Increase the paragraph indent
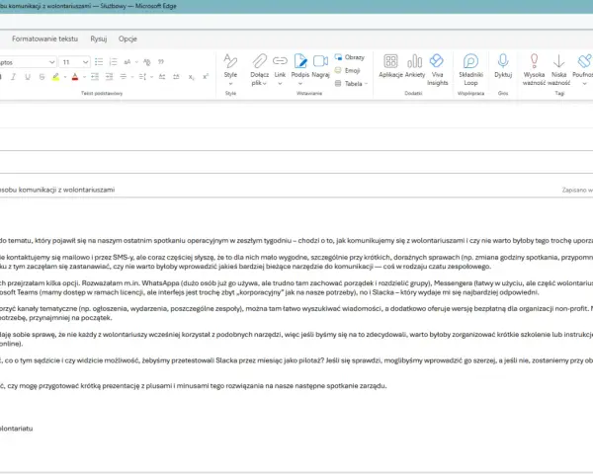This screenshot has width=593, height=474. point(109,77)
